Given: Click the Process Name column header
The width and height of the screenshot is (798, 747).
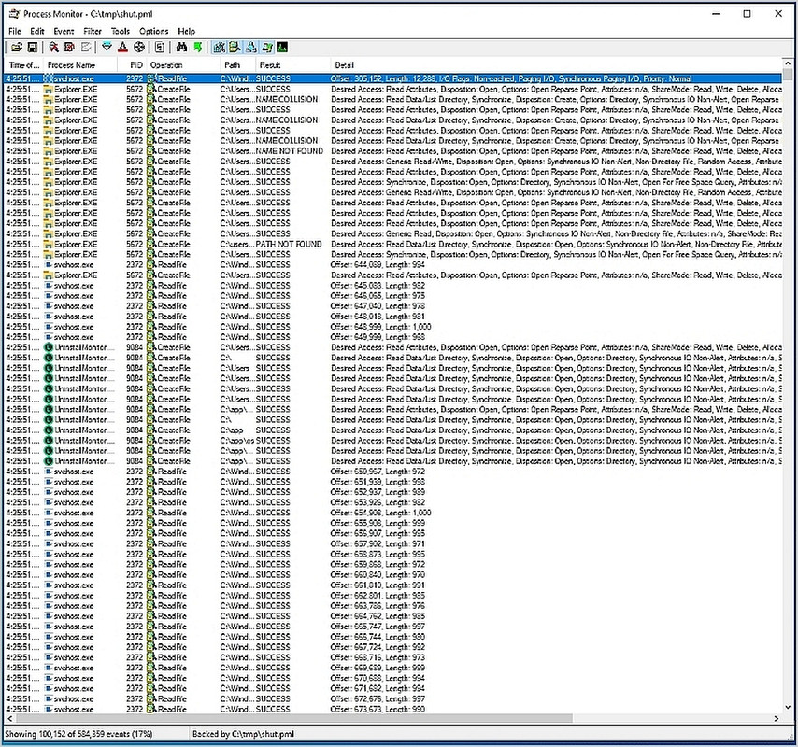Looking at the screenshot, I should 80,65.
